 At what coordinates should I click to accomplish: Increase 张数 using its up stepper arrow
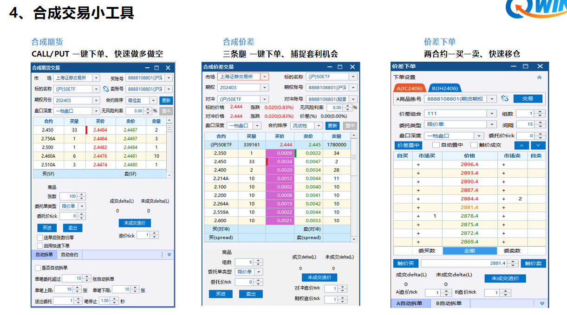pyautogui.click(x=81, y=193)
